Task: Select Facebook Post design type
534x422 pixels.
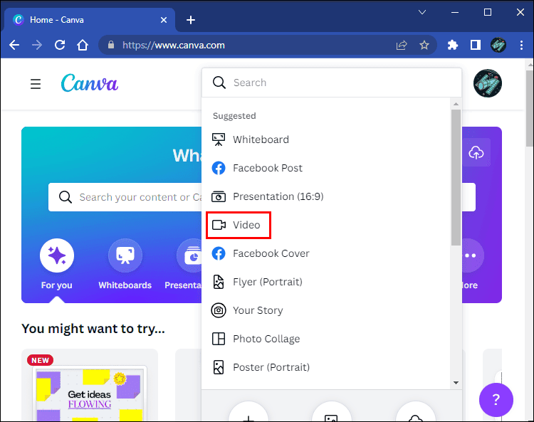Action: coord(267,168)
